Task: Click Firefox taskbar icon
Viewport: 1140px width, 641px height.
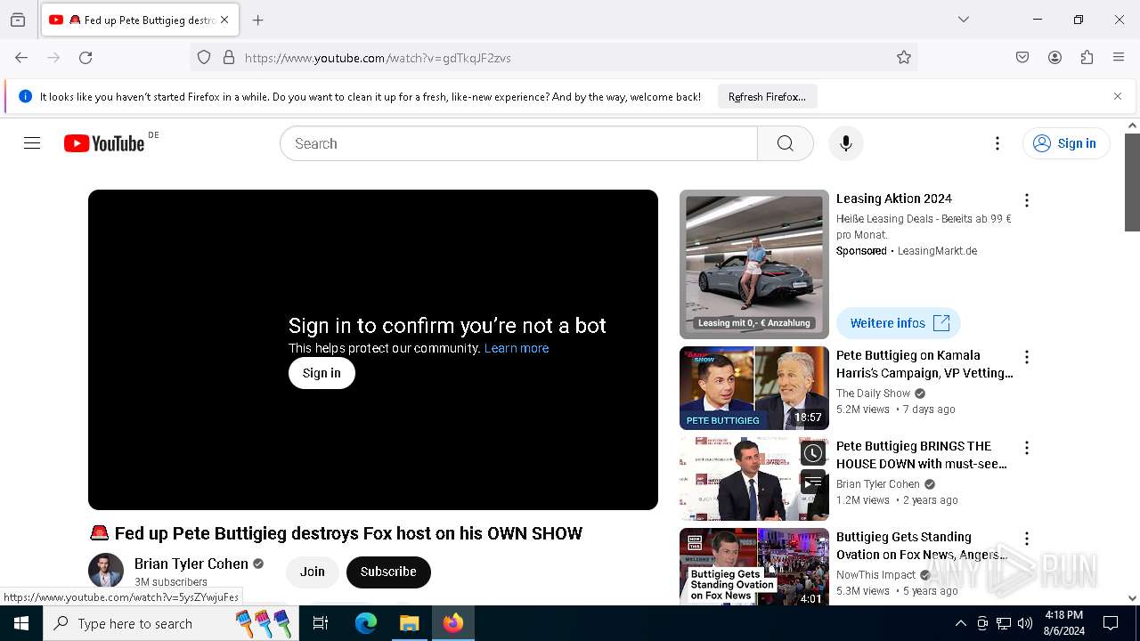Action: click(x=453, y=623)
